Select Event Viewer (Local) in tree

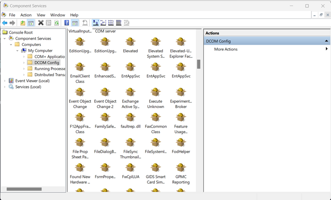(x=32, y=80)
